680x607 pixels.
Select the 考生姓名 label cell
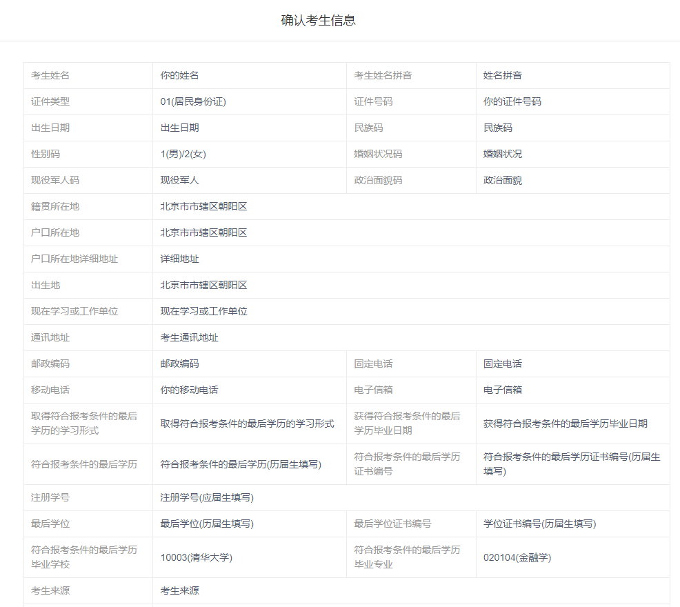tap(88, 75)
